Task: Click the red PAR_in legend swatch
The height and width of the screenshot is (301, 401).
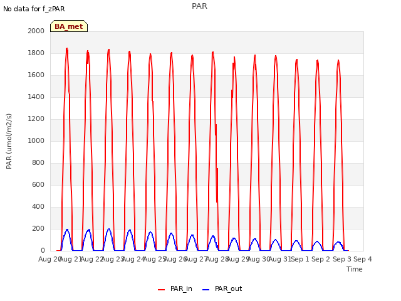Action: coord(162,289)
